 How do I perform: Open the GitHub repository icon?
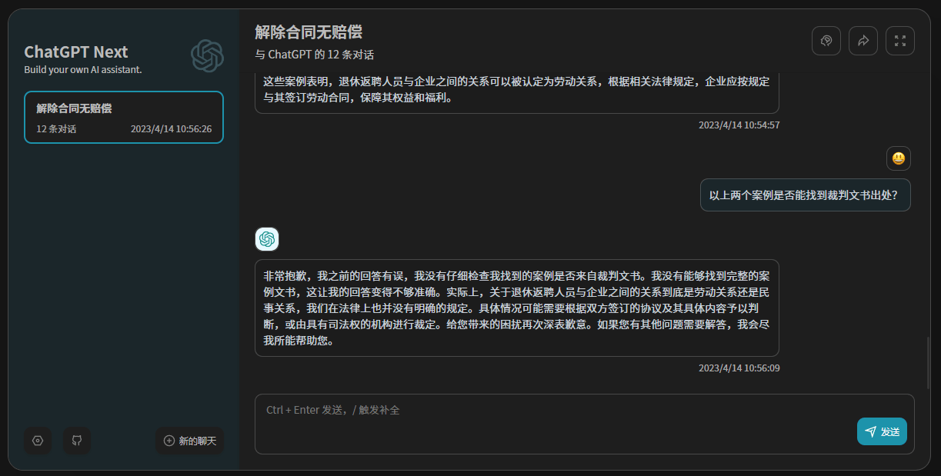click(77, 441)
